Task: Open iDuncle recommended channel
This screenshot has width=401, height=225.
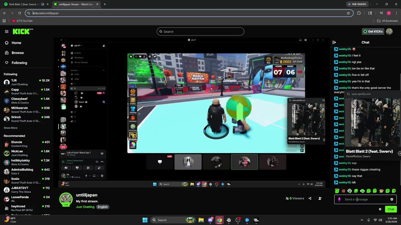Action: point(27,144)
